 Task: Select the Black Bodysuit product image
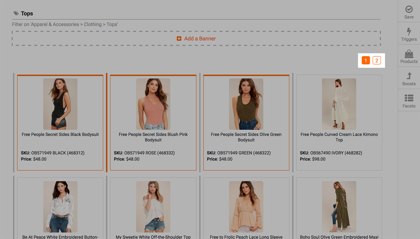[x=60, y=104]
